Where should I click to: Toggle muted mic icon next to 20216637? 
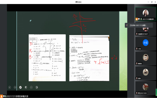137,34
